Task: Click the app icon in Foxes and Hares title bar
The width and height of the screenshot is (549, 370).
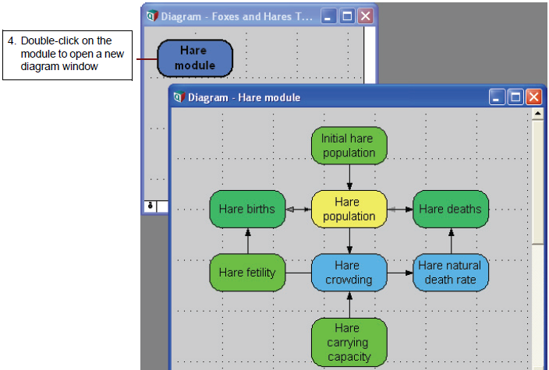Action: coord(152,16)
